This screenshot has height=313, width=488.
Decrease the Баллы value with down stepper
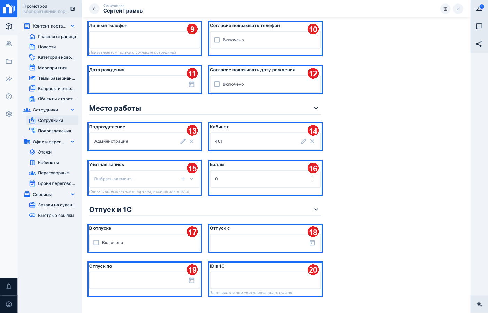[312, 181]
